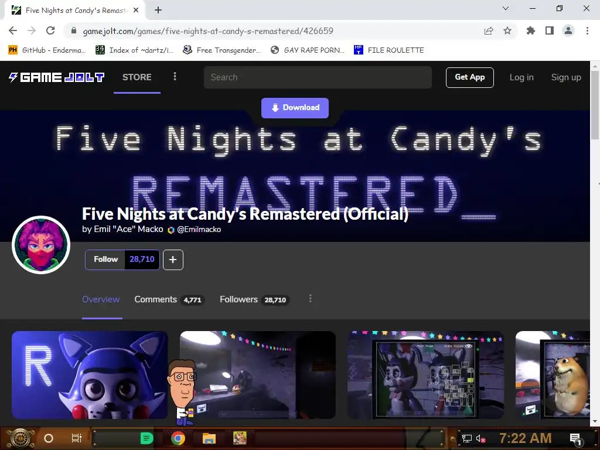Screen dimensions: 600x450
Task: Open the developer avatar picture
Action: click(41, 245)
